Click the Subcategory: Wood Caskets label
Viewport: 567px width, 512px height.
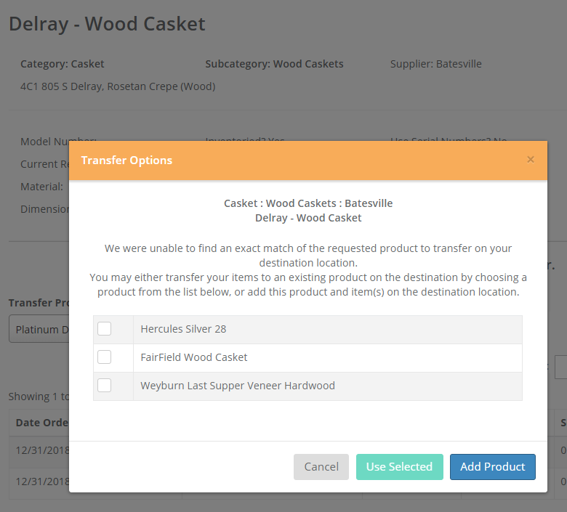(274, 64)
